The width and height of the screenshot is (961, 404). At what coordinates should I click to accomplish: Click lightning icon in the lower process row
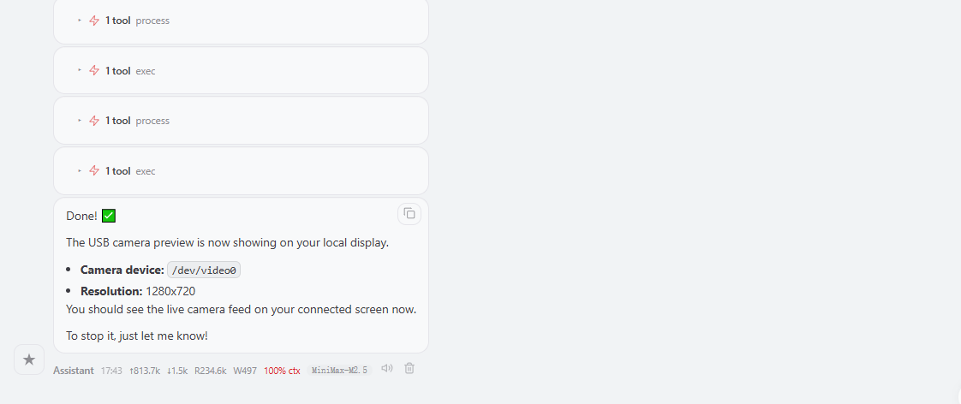94,121
